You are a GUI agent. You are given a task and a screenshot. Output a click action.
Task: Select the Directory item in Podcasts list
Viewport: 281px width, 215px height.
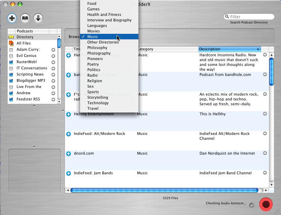(x=25, y=37)
